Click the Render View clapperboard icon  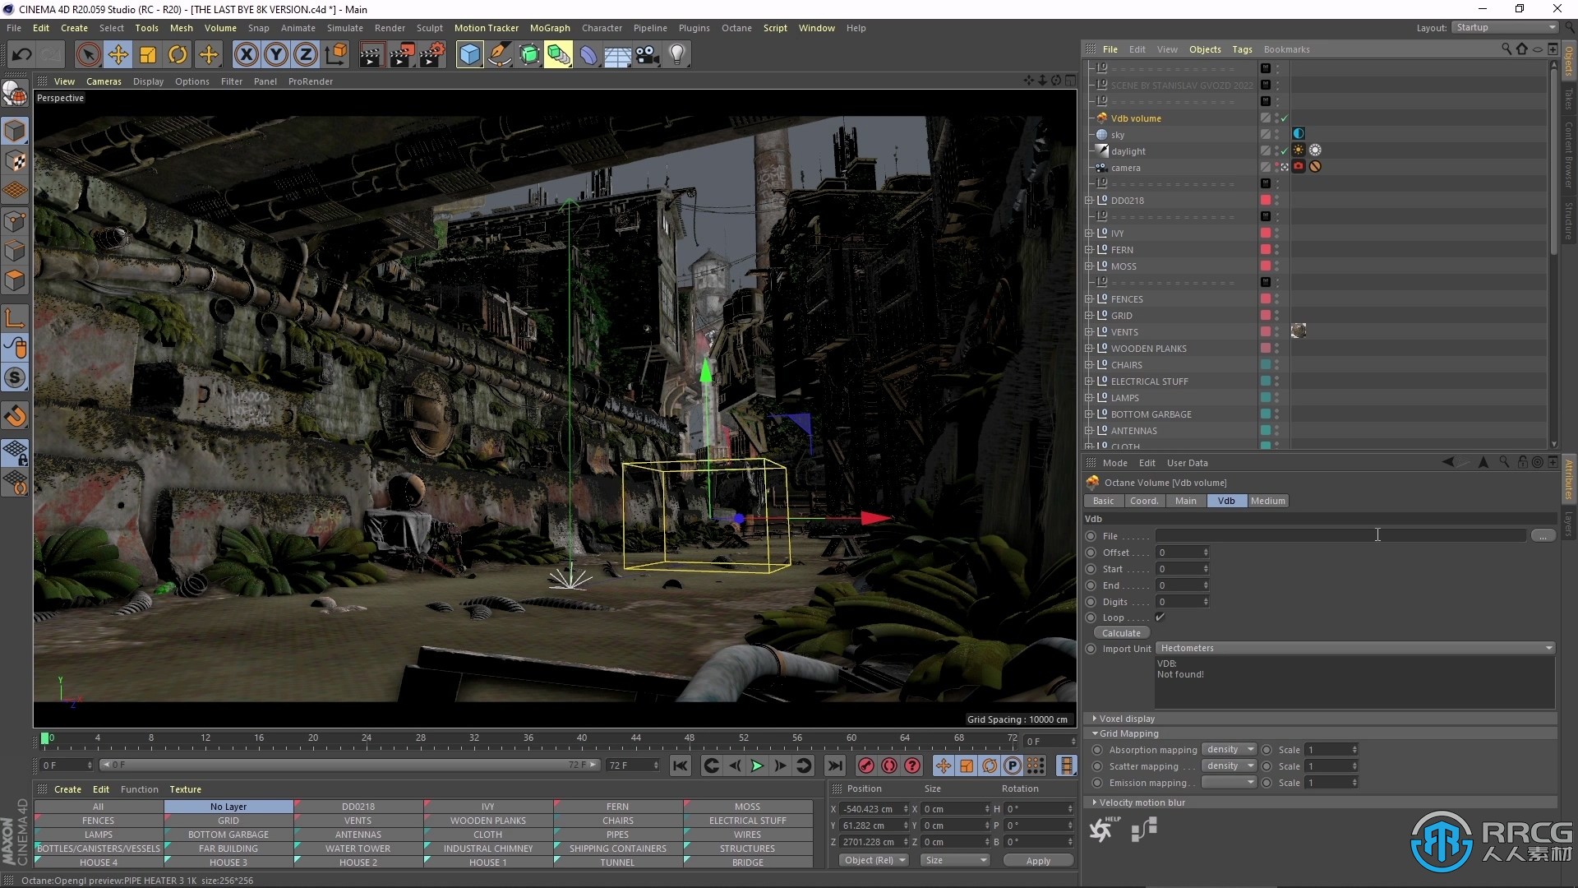pyautogui.click(x=371, y=55)
